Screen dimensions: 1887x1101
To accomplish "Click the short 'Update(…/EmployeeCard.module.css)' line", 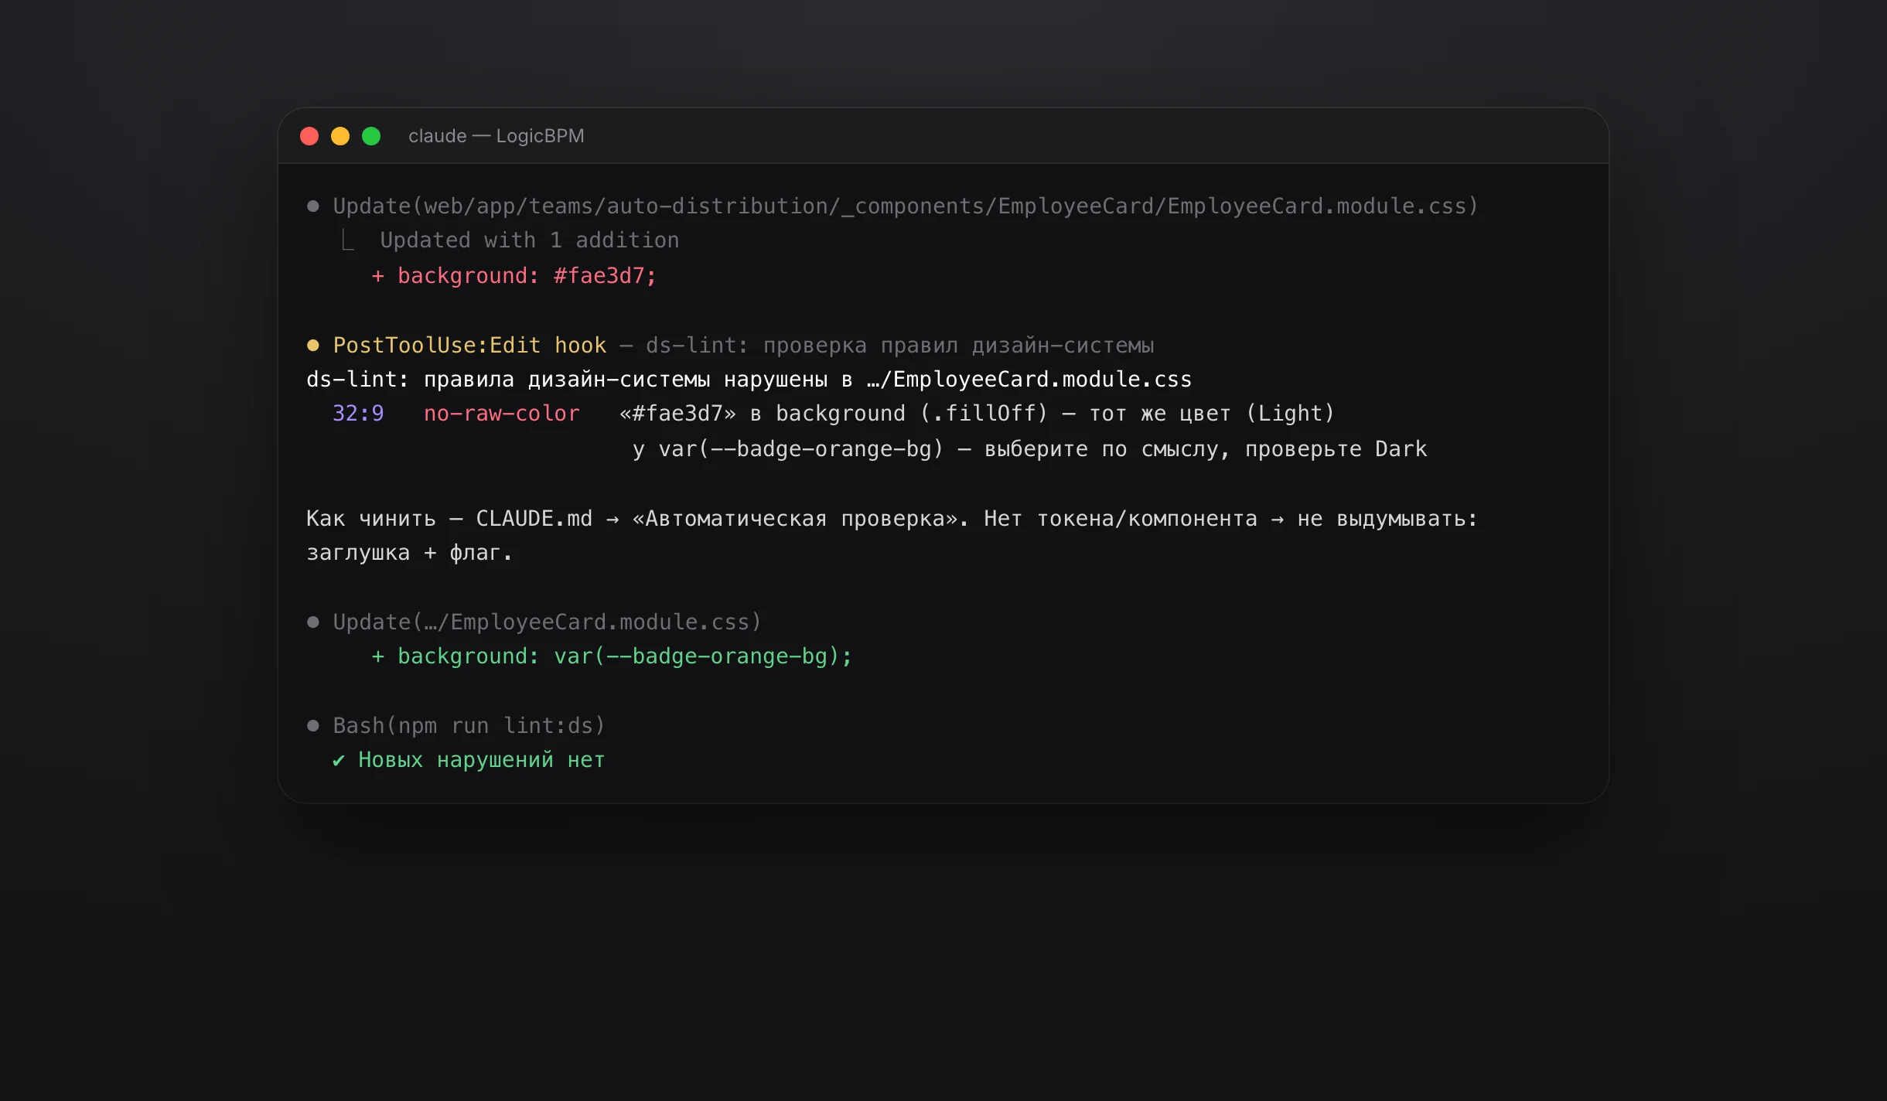I will 547,622.
